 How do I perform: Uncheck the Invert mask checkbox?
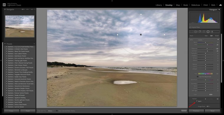pos(197,101)
